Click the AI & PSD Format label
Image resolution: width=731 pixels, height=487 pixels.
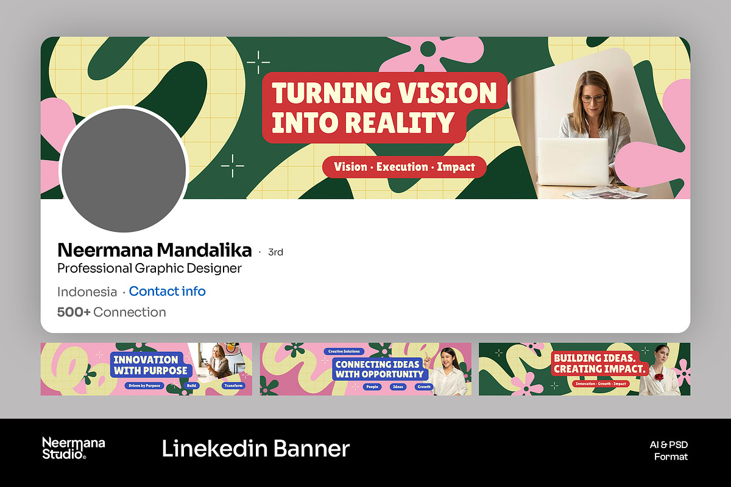pyautogui.click(x=668, y=450)
